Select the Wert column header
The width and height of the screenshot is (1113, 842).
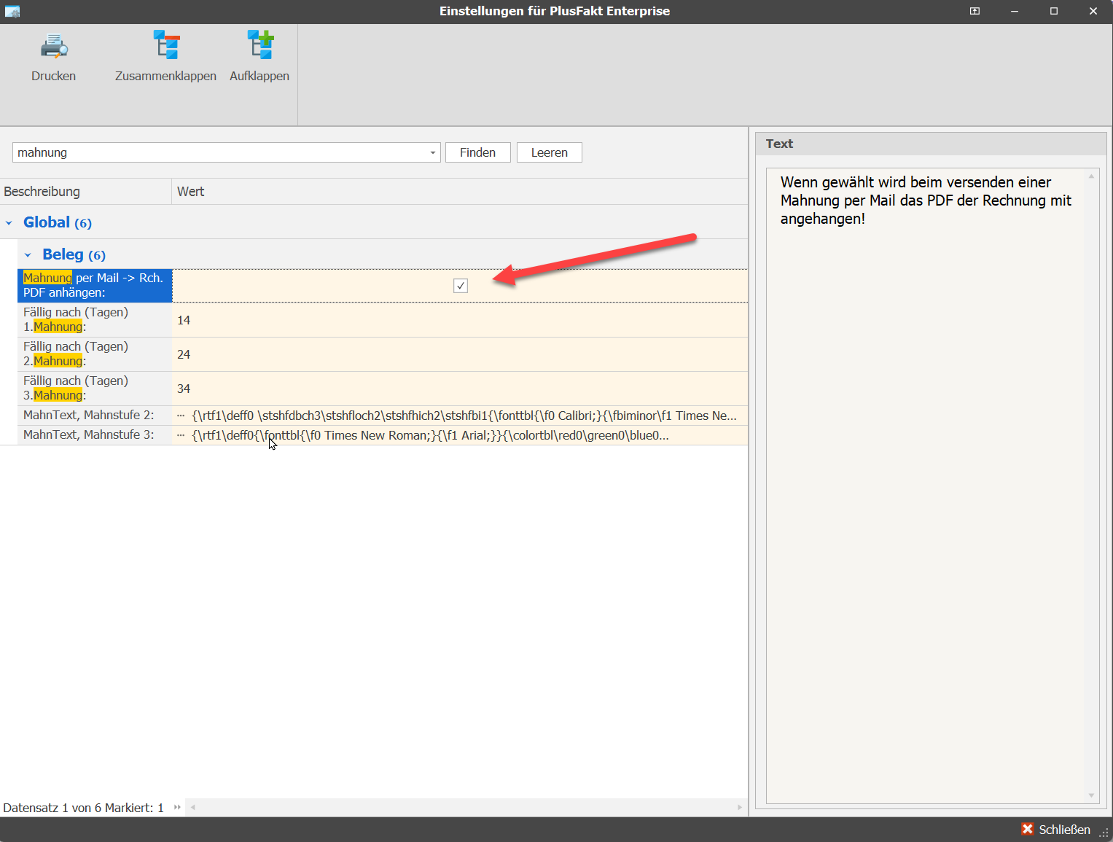[x=460, y=192]
